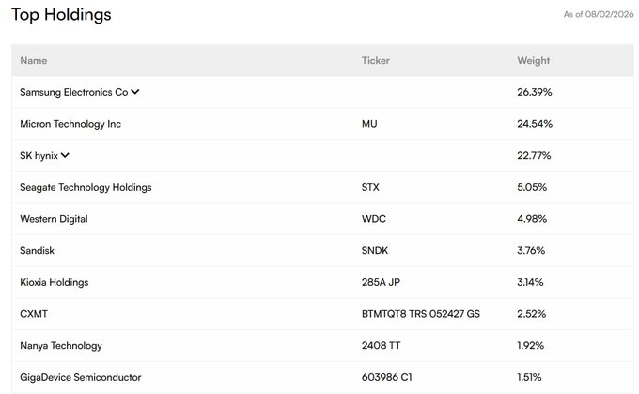
Task: Click the As of 08/02/2026 date
Action: pyautogui.click(x=599, y=14)
